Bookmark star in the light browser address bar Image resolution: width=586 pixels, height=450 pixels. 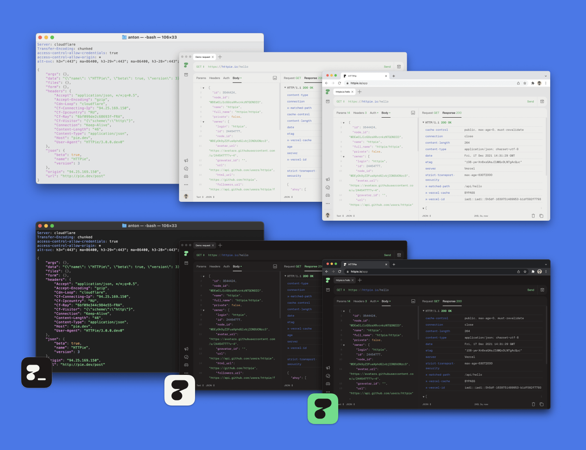(x=525, y=83)
